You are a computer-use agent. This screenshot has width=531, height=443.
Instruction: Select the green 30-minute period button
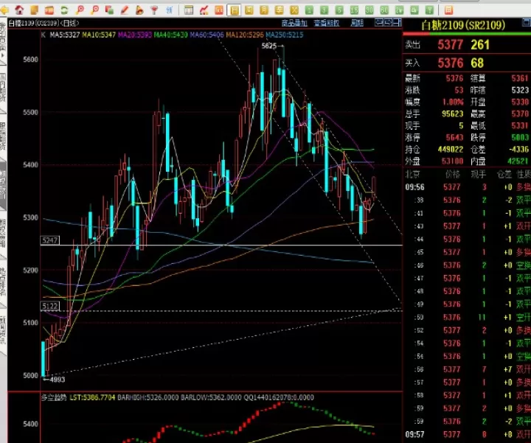[369, 10]
